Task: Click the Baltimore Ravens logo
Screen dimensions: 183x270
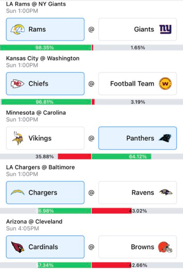Action: pos(166,193)
